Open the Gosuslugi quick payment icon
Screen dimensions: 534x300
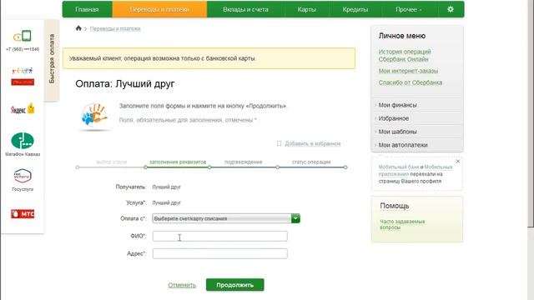coord(23,176)
